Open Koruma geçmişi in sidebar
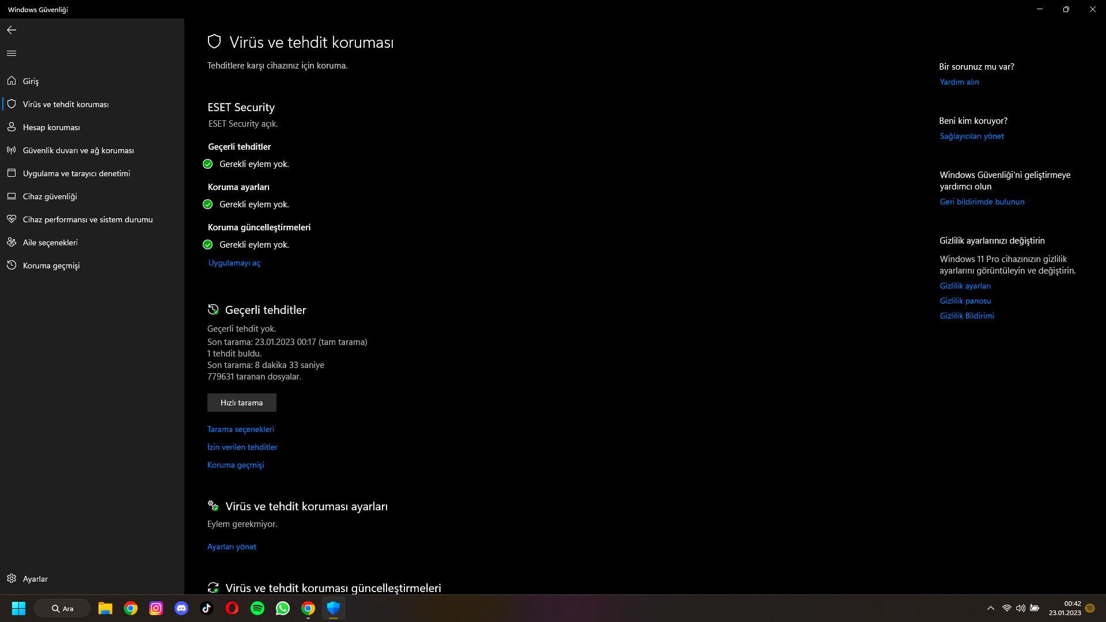 pyautogui.click(x=51, y=266)
